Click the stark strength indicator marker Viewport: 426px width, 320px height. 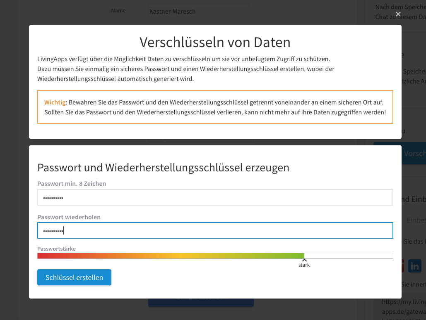coord(304,263)
